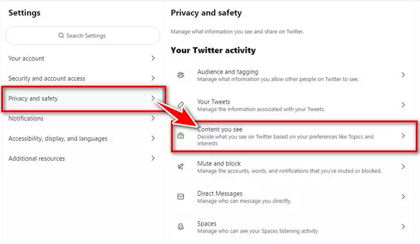Expand Accessibility, display, and languages chevron
Viewport: 420px width, 244px height.
[x=153, y=138]
